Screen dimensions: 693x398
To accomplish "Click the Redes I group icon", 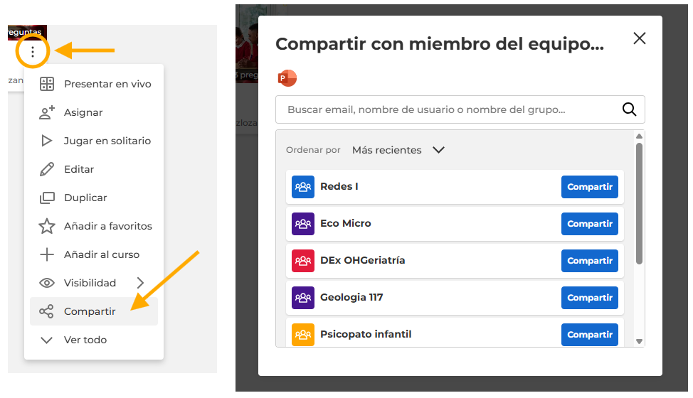I will pyautogui.click(x=303, y=187).
